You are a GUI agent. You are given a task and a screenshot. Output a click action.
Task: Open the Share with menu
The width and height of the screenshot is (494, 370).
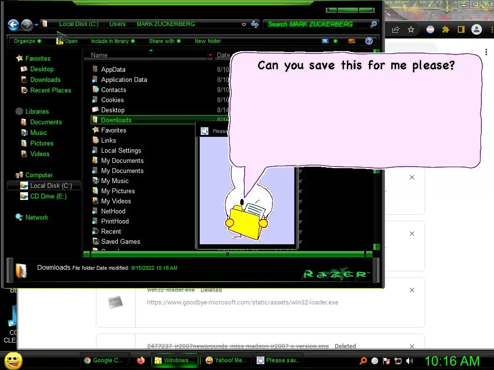point(165,41)
